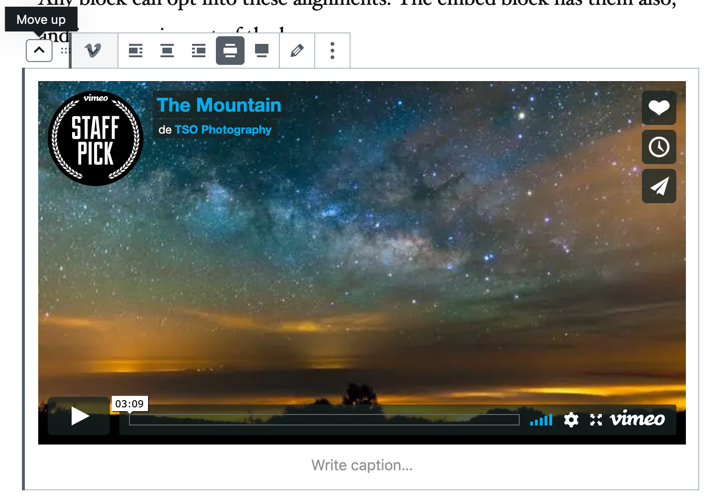
Task: Share the video with paper plane icon
Action: [659, 186]
